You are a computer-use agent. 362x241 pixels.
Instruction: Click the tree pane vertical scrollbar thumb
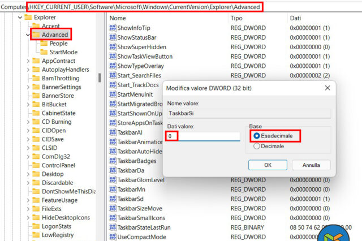pos(100,78)
